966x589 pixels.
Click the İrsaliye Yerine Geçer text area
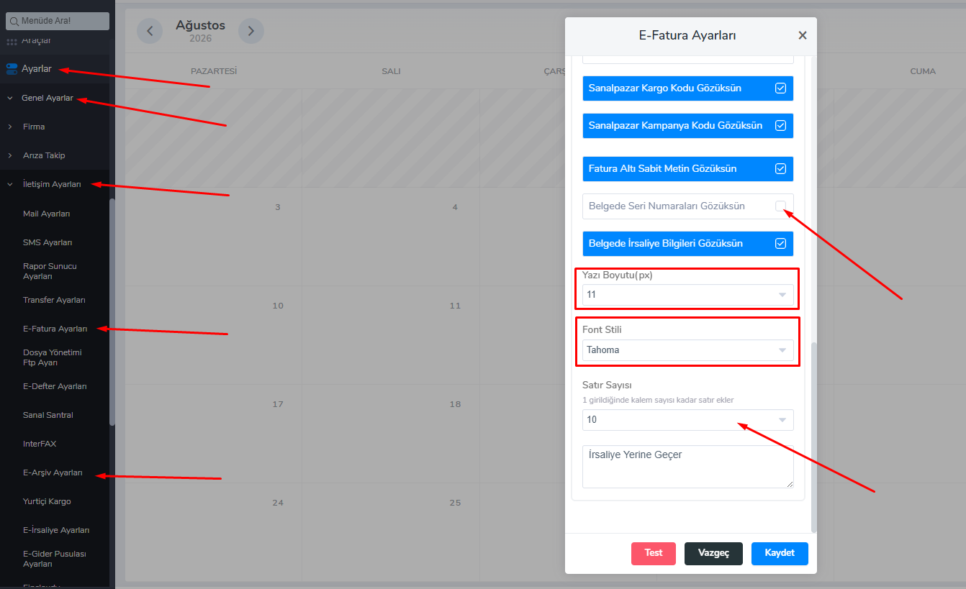[x=688, y=467]
